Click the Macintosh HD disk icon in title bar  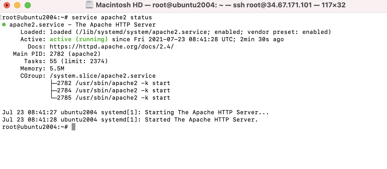(x=90, y=5)
